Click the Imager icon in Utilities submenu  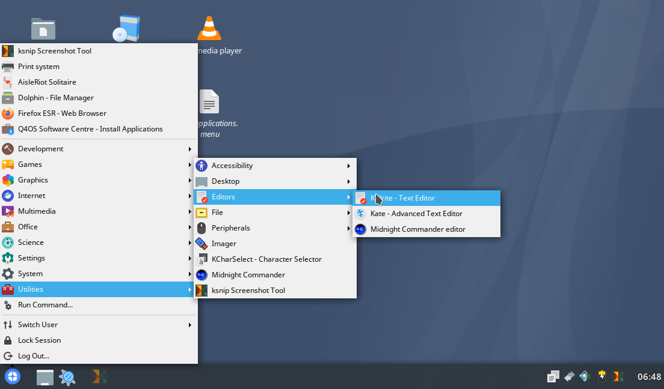tap(201, 244)
